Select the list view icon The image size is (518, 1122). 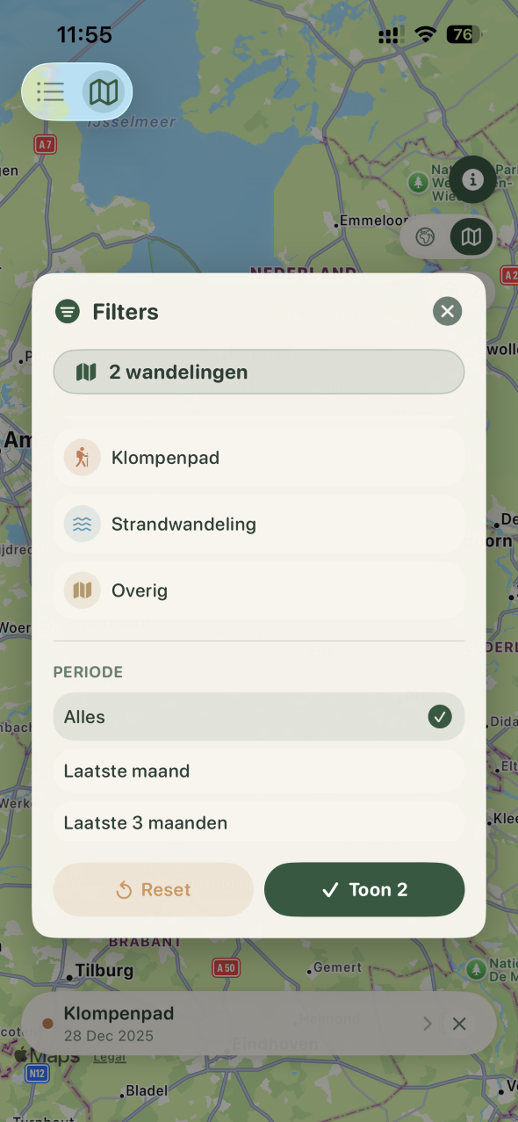pyautogui.click(x=50, y=91)
